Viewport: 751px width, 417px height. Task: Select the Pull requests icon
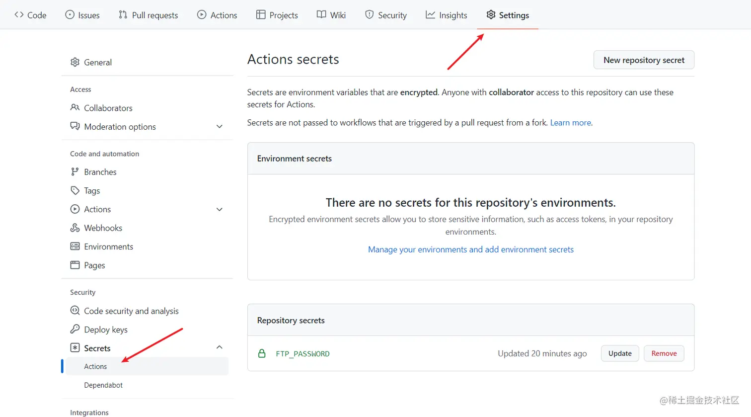(122, 15)
